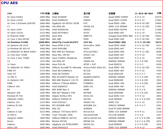Click Pentium M 730 CPU name

coord(15,96)
